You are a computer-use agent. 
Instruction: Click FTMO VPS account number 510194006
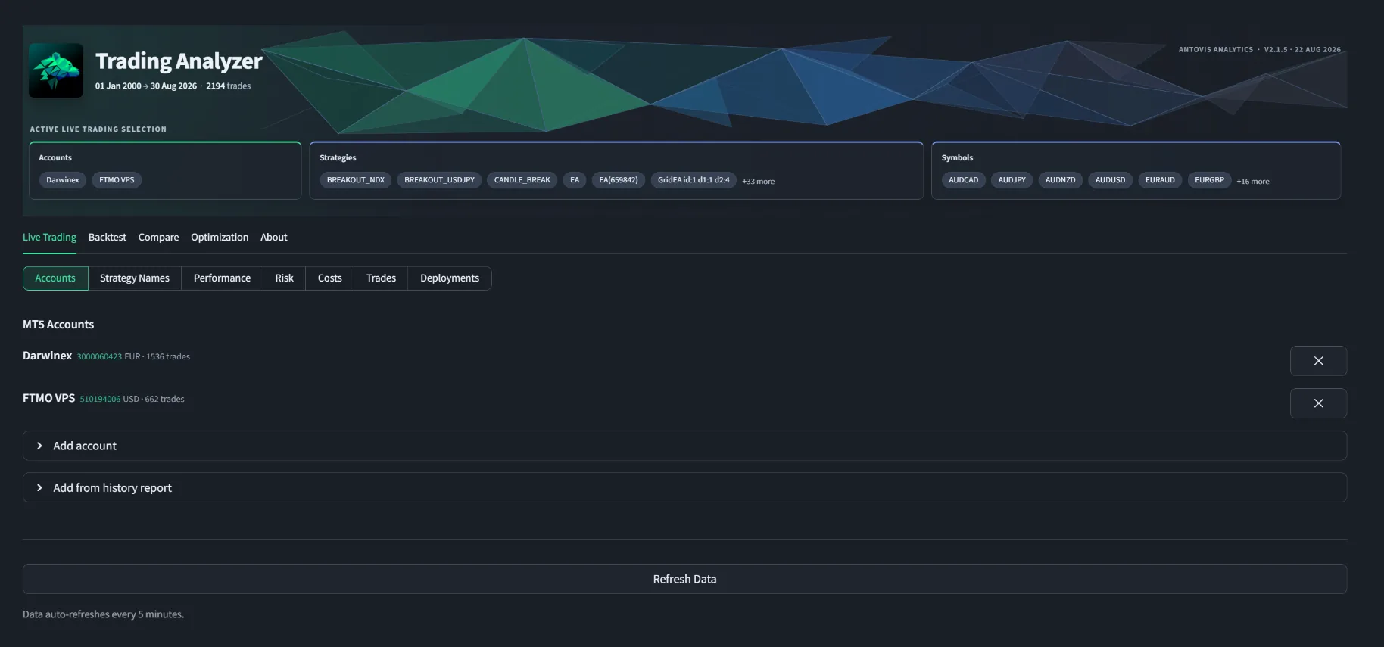(x=100, y=399)
